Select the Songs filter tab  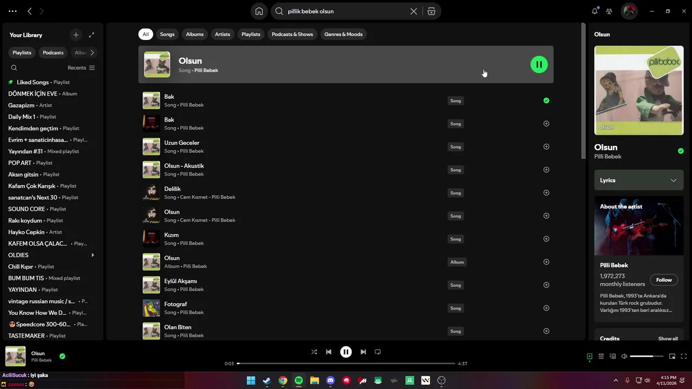167,34
